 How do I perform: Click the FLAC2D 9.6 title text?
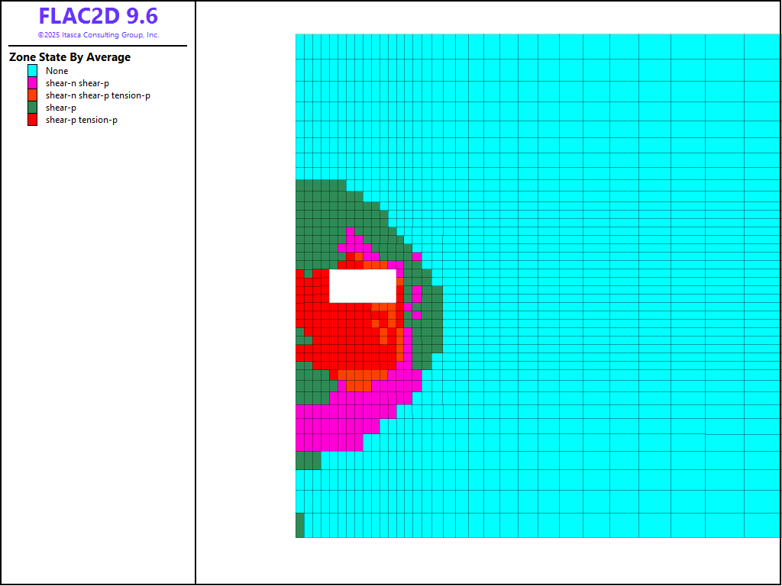[x=98, y=17]
